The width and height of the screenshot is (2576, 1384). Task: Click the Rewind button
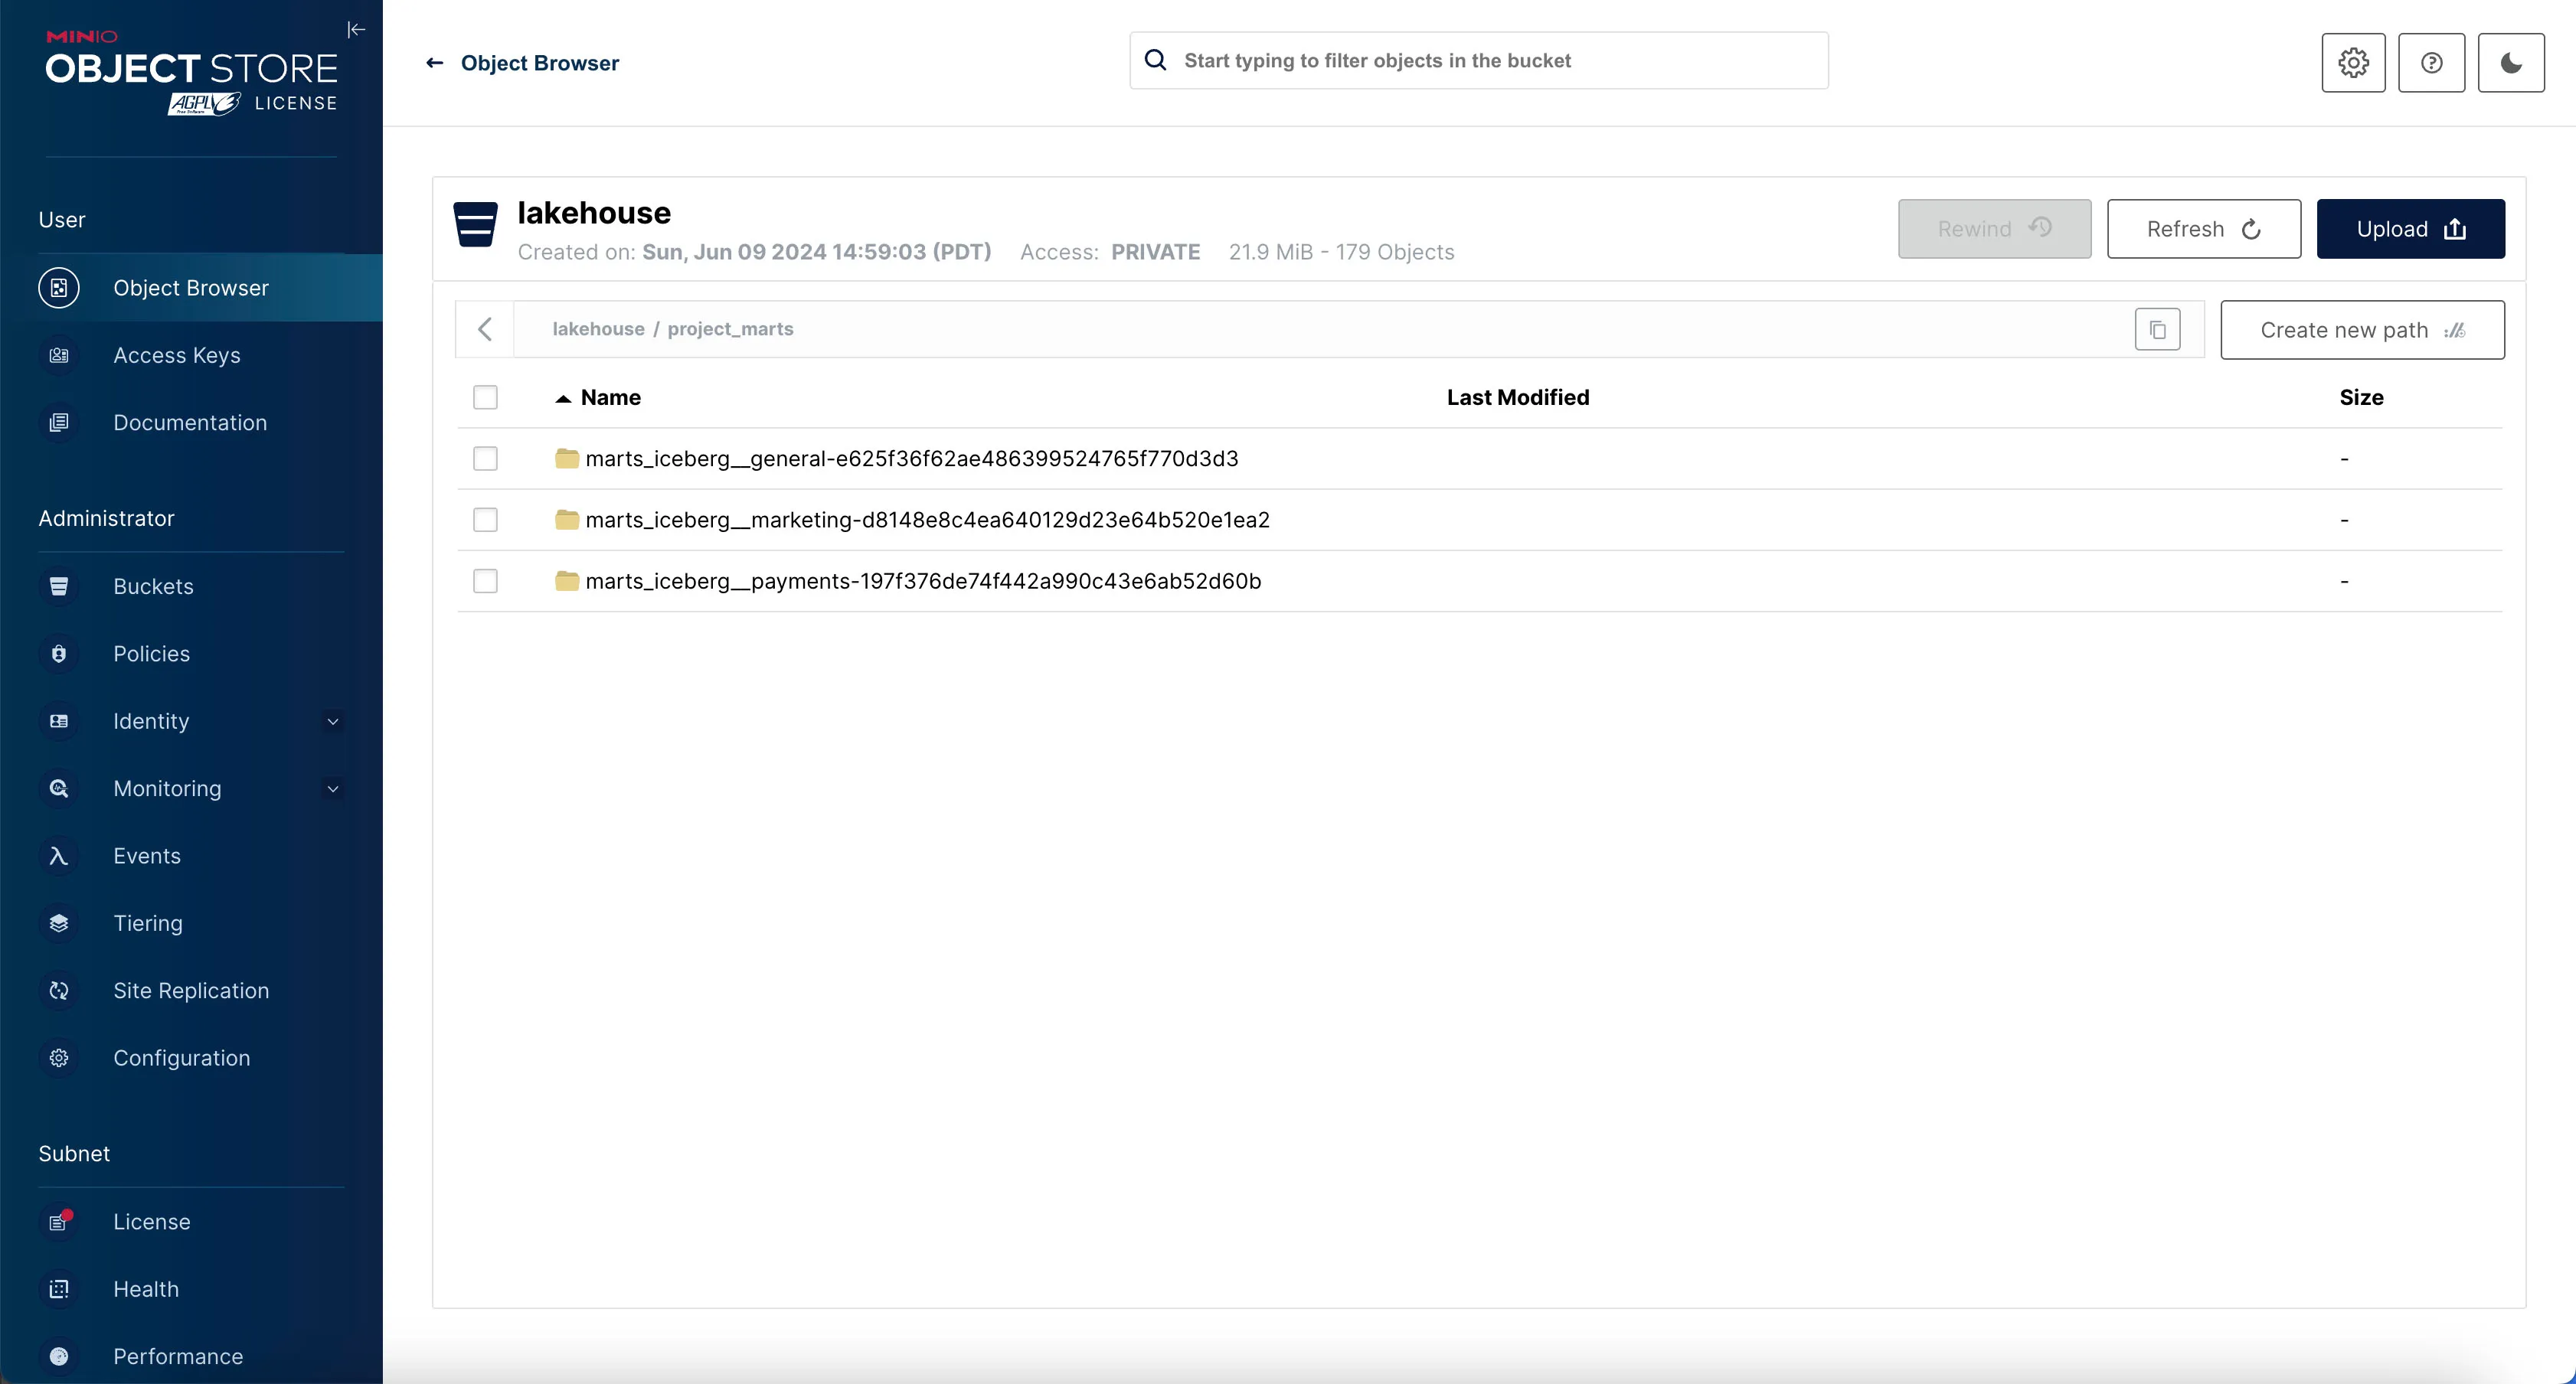tap(1995, 228)
